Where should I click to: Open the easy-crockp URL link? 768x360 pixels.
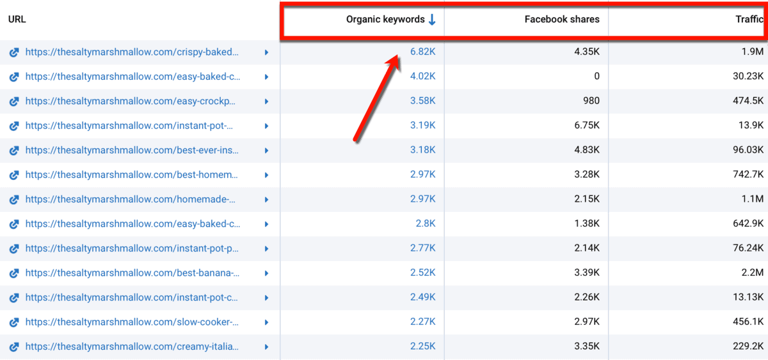pyautogui.click(x=131, y=101)
